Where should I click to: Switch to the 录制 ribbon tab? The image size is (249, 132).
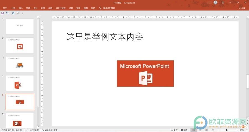click(x=71, y=8)
